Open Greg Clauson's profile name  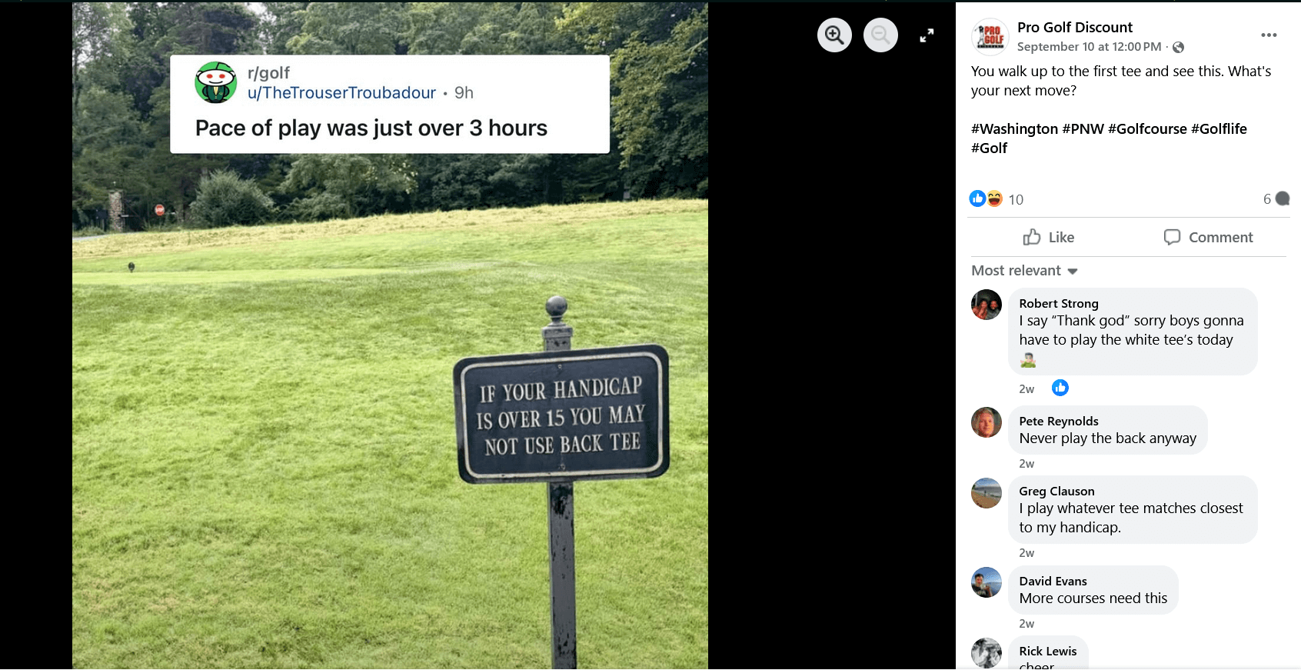pos(1056,491)
